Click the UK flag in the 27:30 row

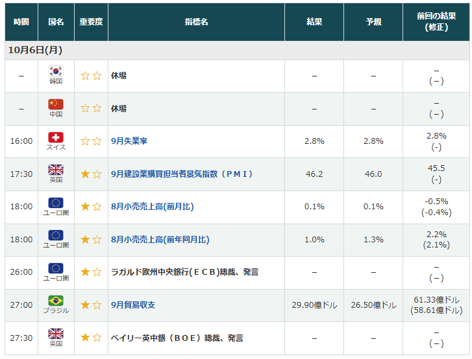tap(56, 334)
